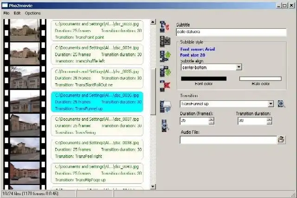The image size is (297, 198).
Task: Decrease the Duration (frames) value
Action: point(212,123)
